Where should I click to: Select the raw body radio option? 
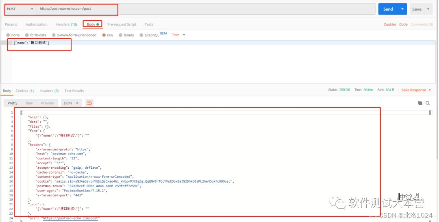coord(104,35)
